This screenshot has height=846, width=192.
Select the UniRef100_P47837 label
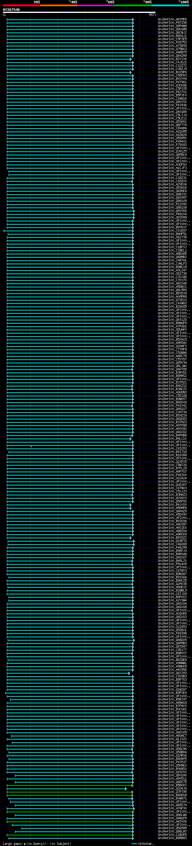click(x=172, y=762)
